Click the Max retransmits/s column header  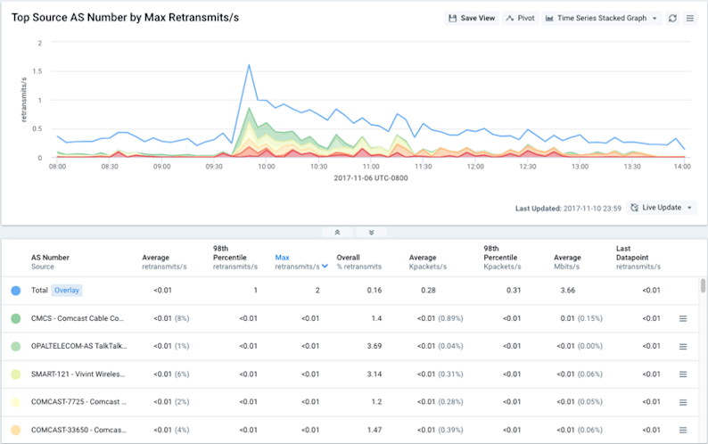click(x=297, y=262)
